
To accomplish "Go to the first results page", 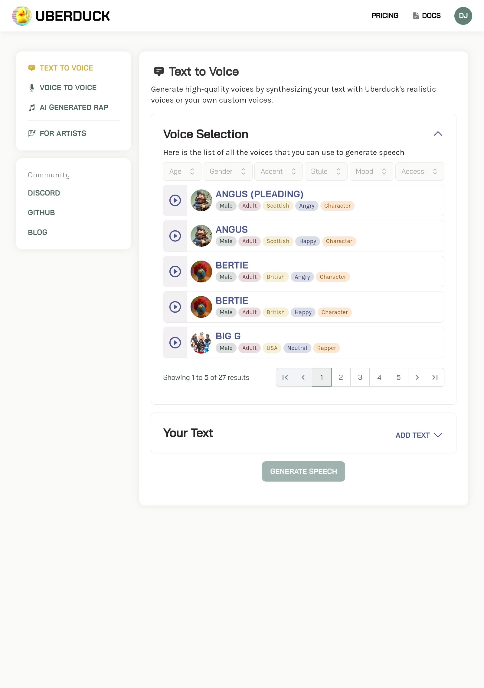I will pyautogui.click(x=285, y=377).
